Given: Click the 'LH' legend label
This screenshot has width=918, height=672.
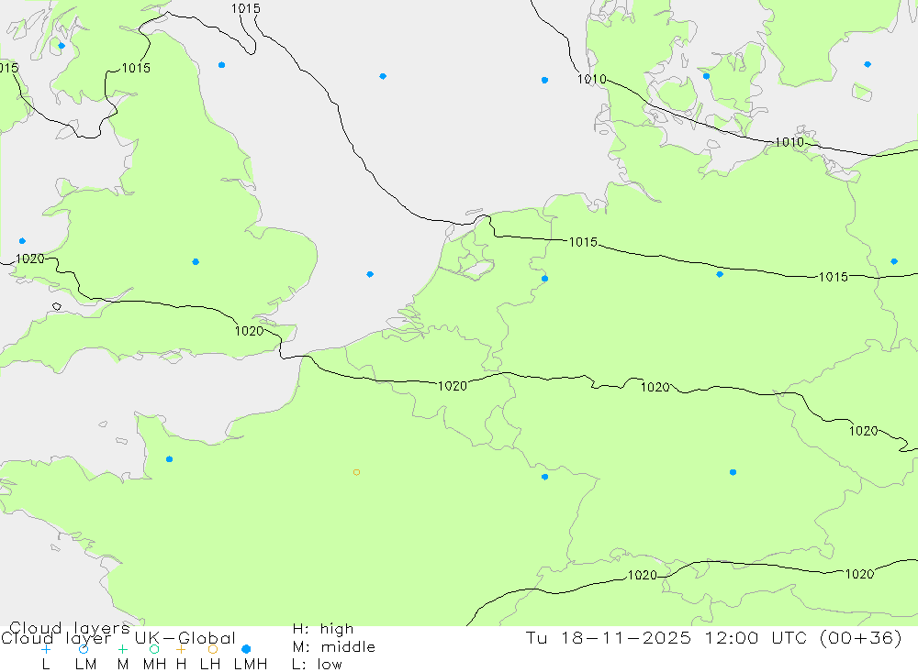Looking at the screenshot, I should click(x=210, y=665).
